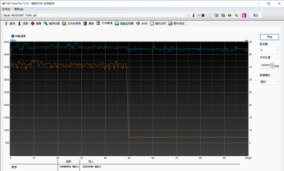This screenshot has width=284, height=171.
Task: Save screenshot camera icon
Action: point(230,15)
